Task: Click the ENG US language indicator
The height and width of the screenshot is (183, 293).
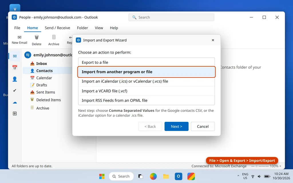Action: (x=245, y=176)
